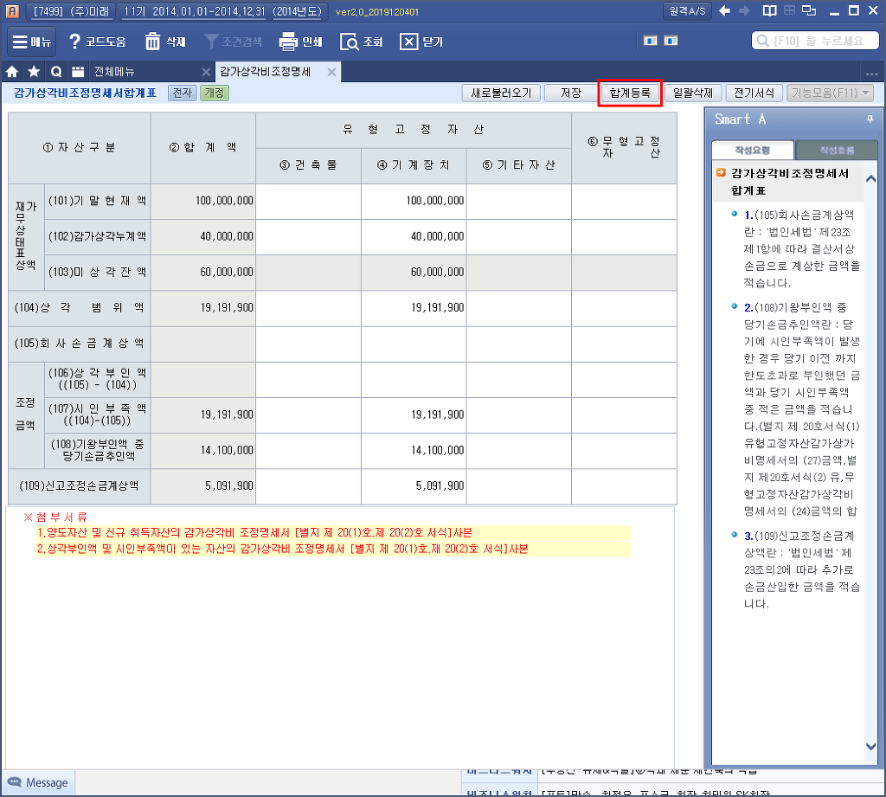886x797 pixels.
Task: Open the 작성요령 tab in Smart A
Action: coord(752,151)
